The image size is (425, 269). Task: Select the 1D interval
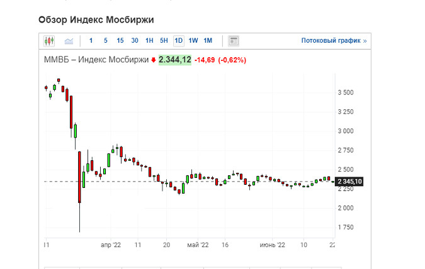[x=179, y=41]
